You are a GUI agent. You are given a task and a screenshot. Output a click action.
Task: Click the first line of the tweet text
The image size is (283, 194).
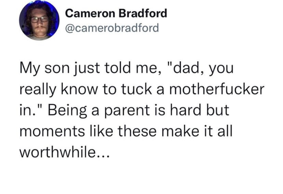[x=127, y=69]
